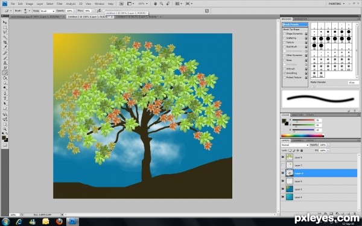Image resolution: width=362 pixels, height=226 pixels.
Task: Select the Zoom tool in toolbox
Action: pyautogui.click(x=5, y=129)
